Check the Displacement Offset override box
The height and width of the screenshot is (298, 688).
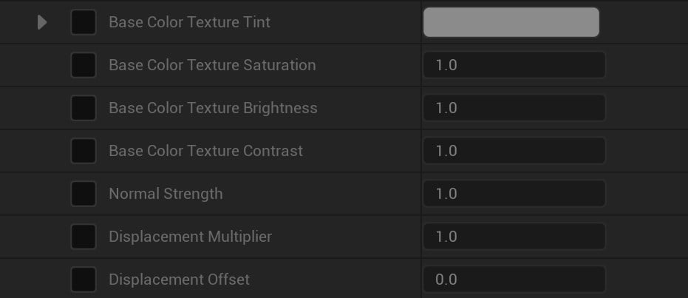pos(83,280)
